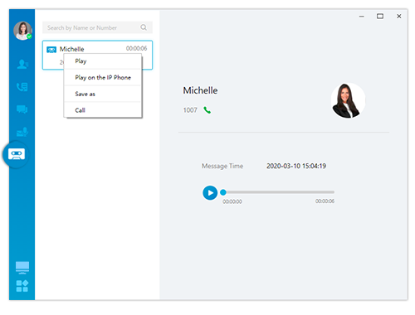Open the monitor screen icon in the sidebar

(x=22, y=268)
